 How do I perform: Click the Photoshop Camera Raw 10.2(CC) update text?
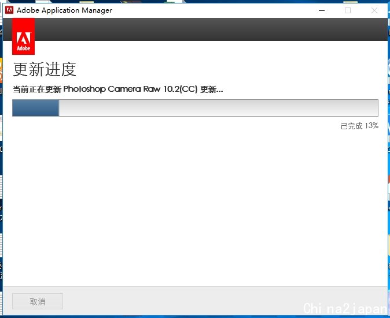(118, 89)
